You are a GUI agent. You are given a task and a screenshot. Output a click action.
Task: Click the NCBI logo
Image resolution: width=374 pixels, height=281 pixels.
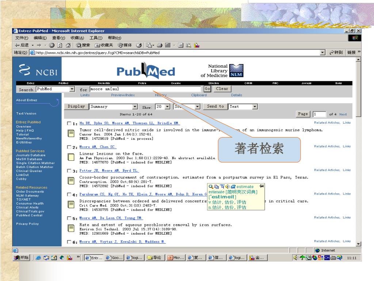click(x=38, y=70)
